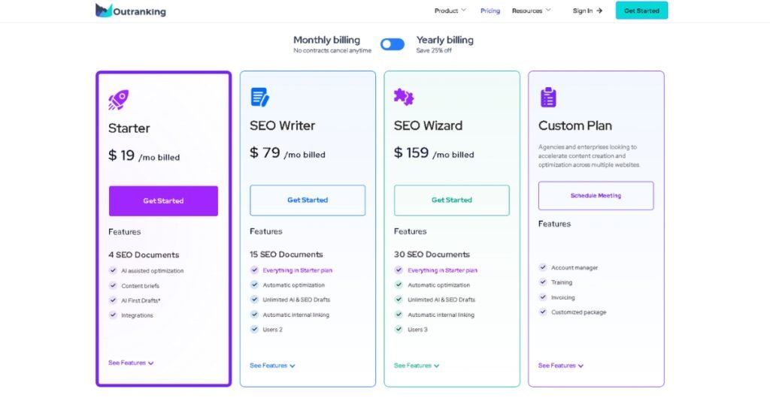The height and width of the screenshot is (404, 770).
Task: Click the Save 25% off text
Action: point(434,50)
